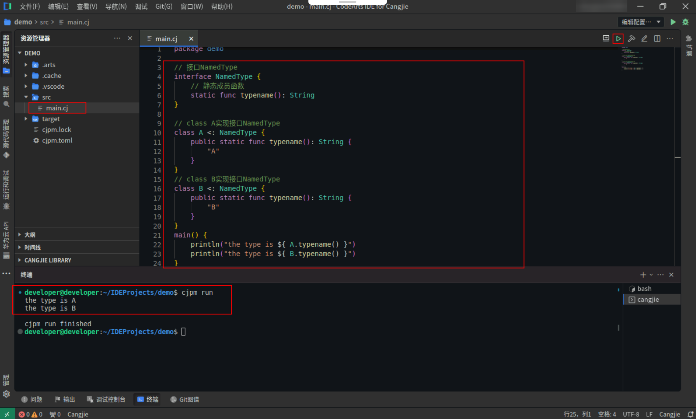Open the 调试 menu

coord(141,7)
